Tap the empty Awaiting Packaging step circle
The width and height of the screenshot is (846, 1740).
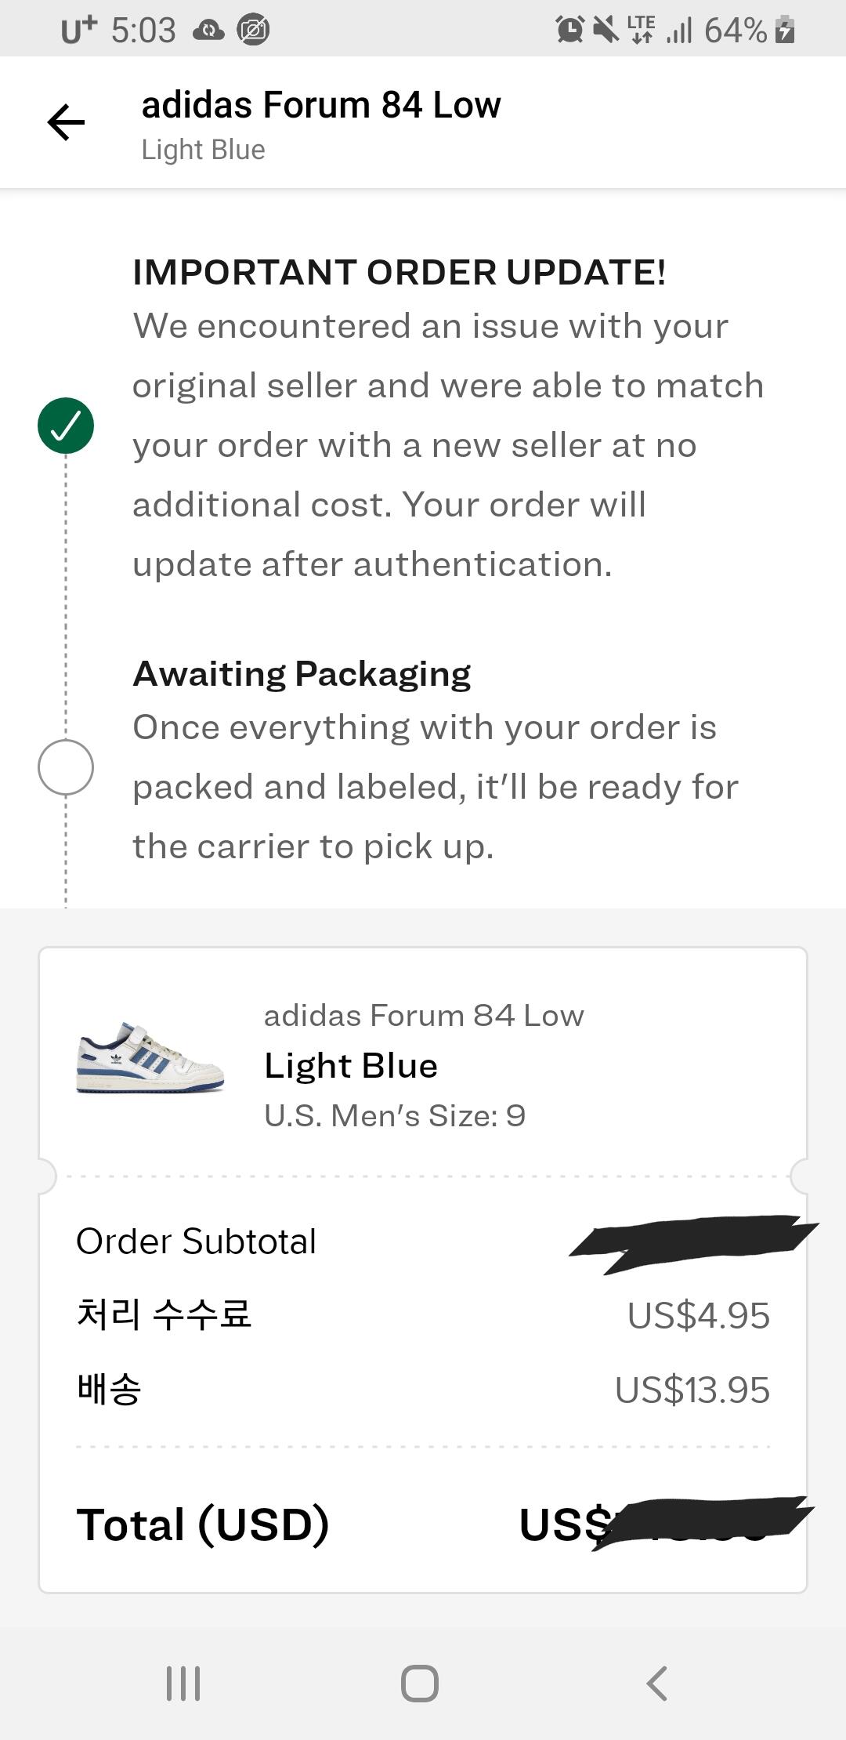[66, 767]
